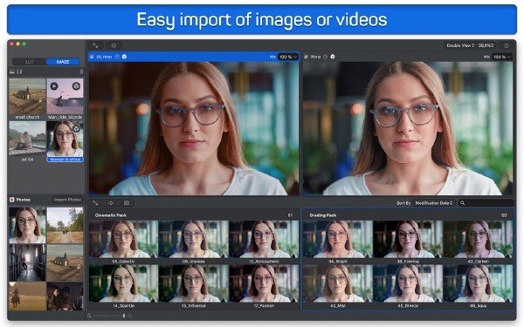Click the Cinematic Pack header
The height and width of the screenshot is (327, 524).
click(194, 215)
